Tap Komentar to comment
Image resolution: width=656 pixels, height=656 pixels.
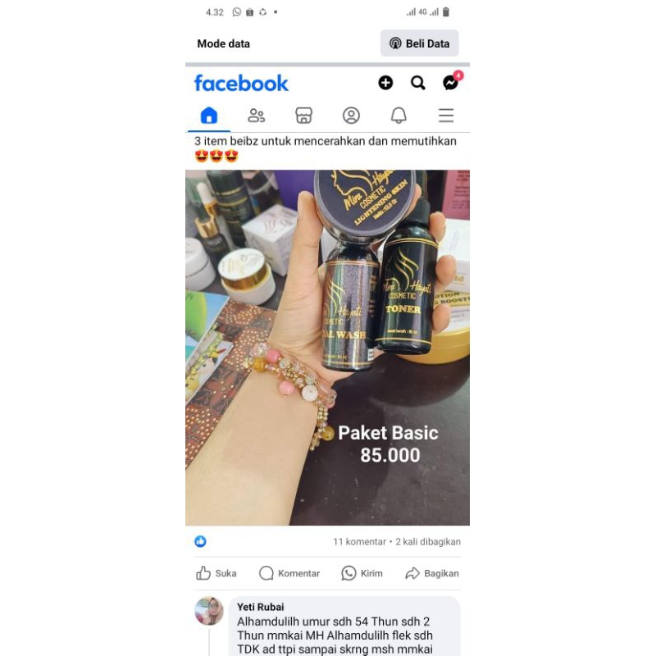coord(289,573)
